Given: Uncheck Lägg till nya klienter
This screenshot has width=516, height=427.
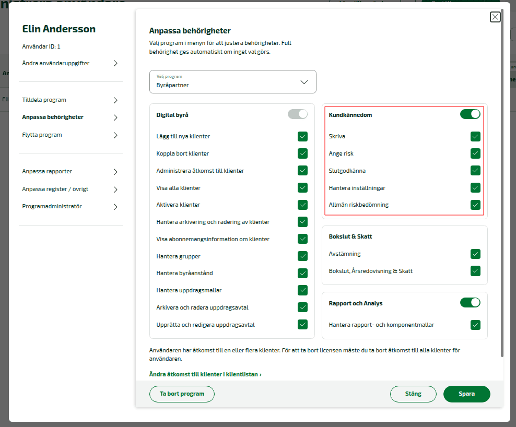Looking at the screenshot, I should [x=302, y=137].
